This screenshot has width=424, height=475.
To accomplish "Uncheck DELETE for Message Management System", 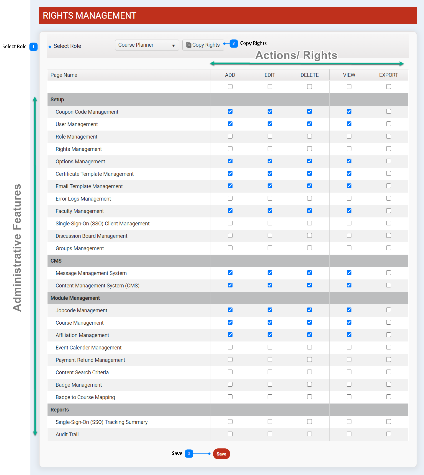I will coord(309,273).
